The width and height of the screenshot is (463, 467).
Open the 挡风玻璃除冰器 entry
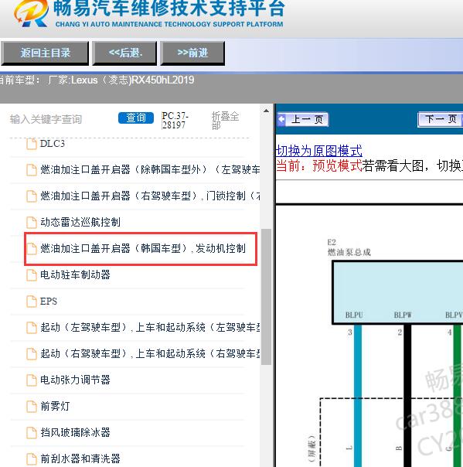[x=75, y=432]
